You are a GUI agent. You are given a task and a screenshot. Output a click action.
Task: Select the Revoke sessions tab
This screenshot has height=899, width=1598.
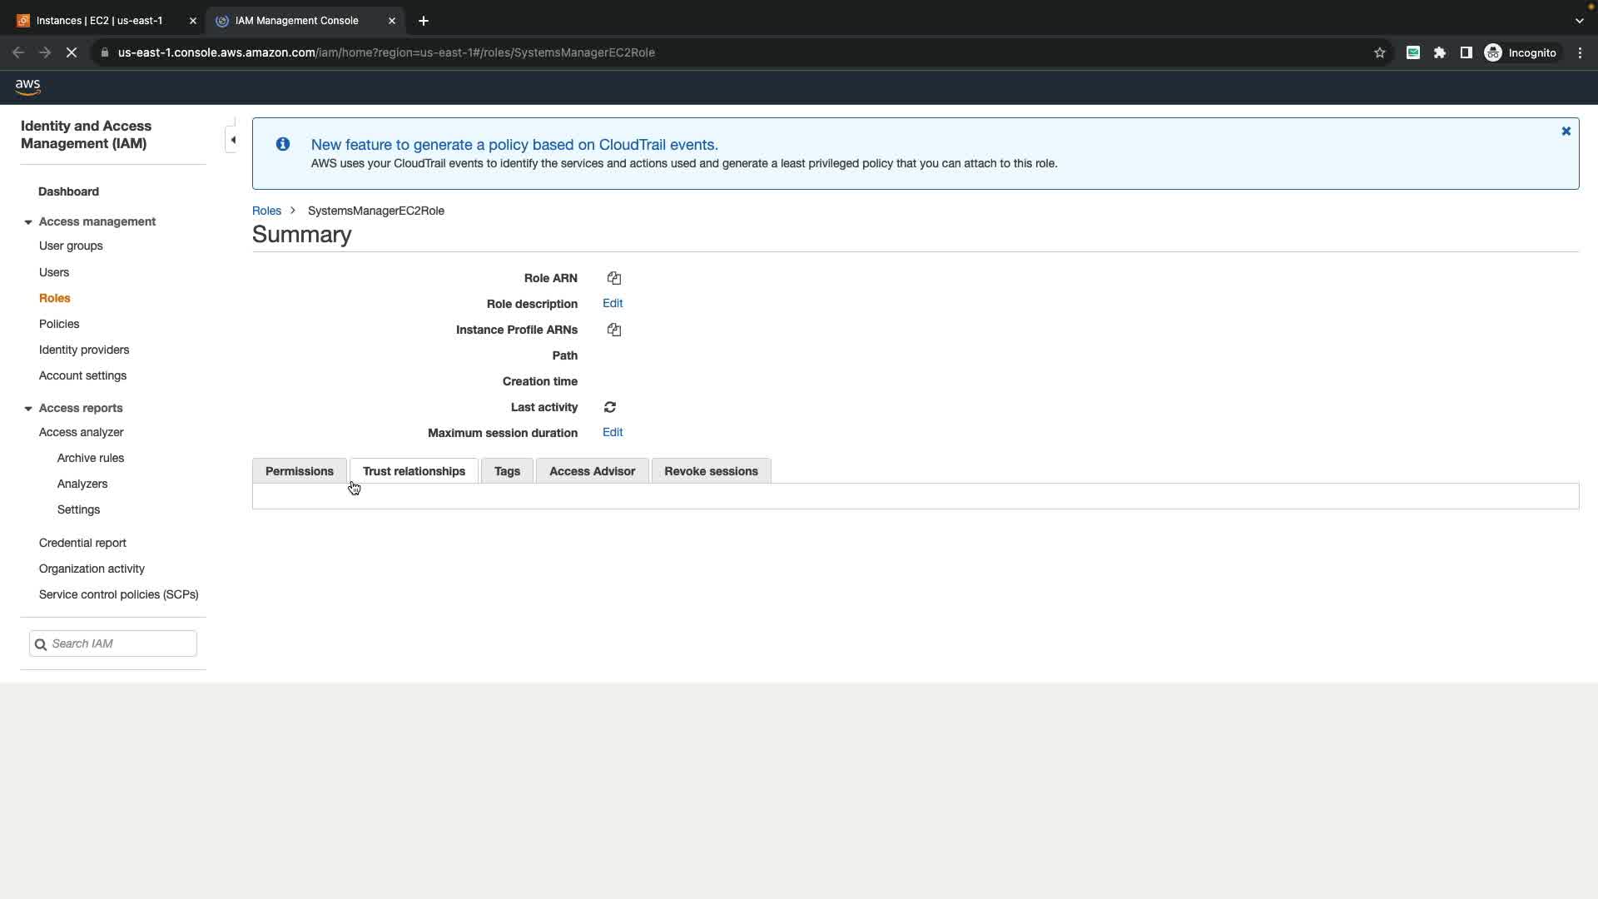click(x=711, y=471)
